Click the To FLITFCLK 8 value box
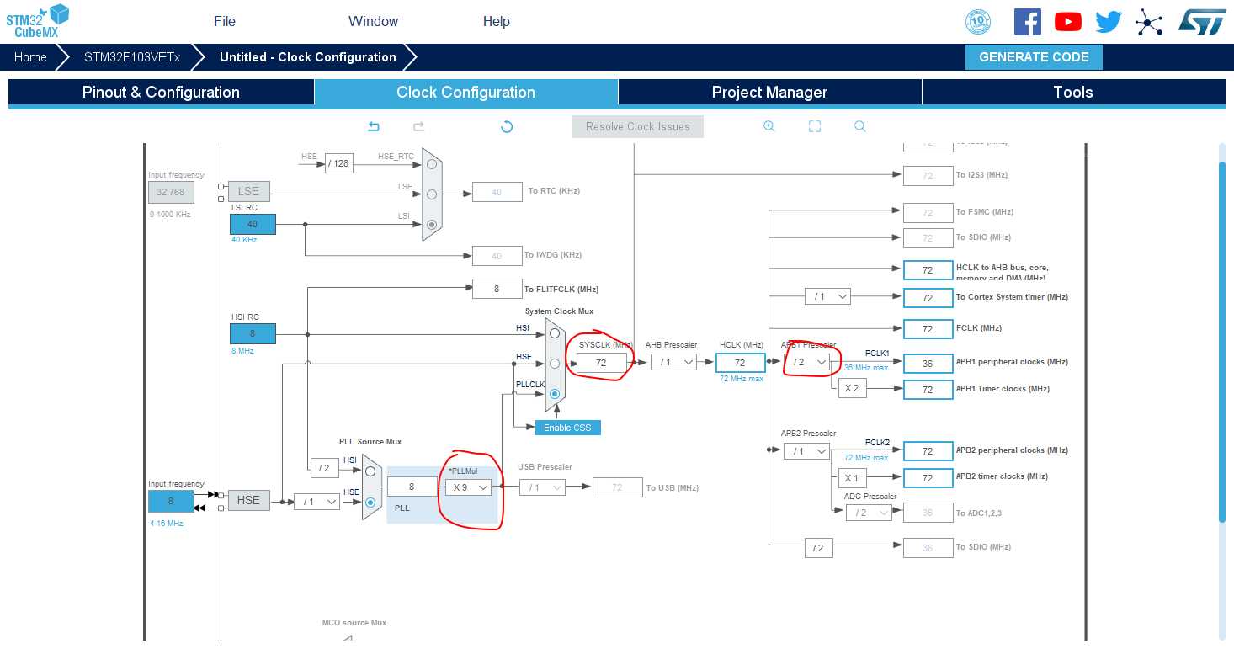The width and height of the screenshot is (1234, 649). (497, 289)
